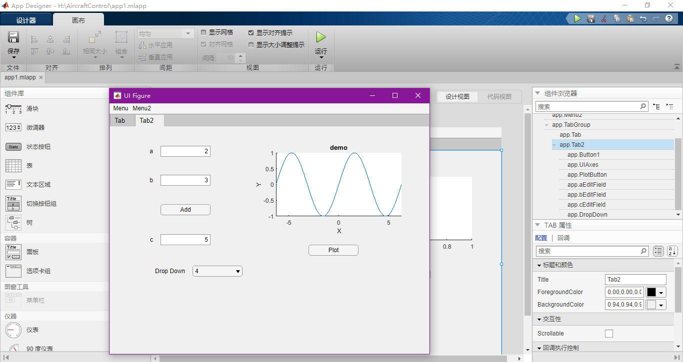
Task: Click Align left edges icon
Action: tap(34, 39)
